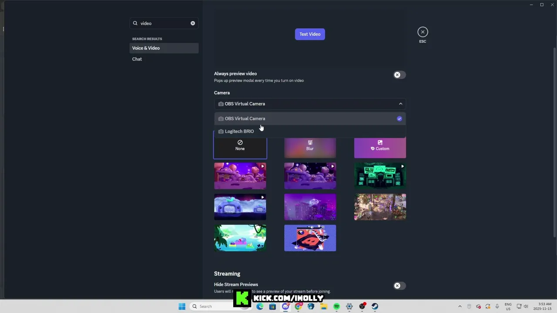Open File Explorer from taskbar

pos(324,306)
